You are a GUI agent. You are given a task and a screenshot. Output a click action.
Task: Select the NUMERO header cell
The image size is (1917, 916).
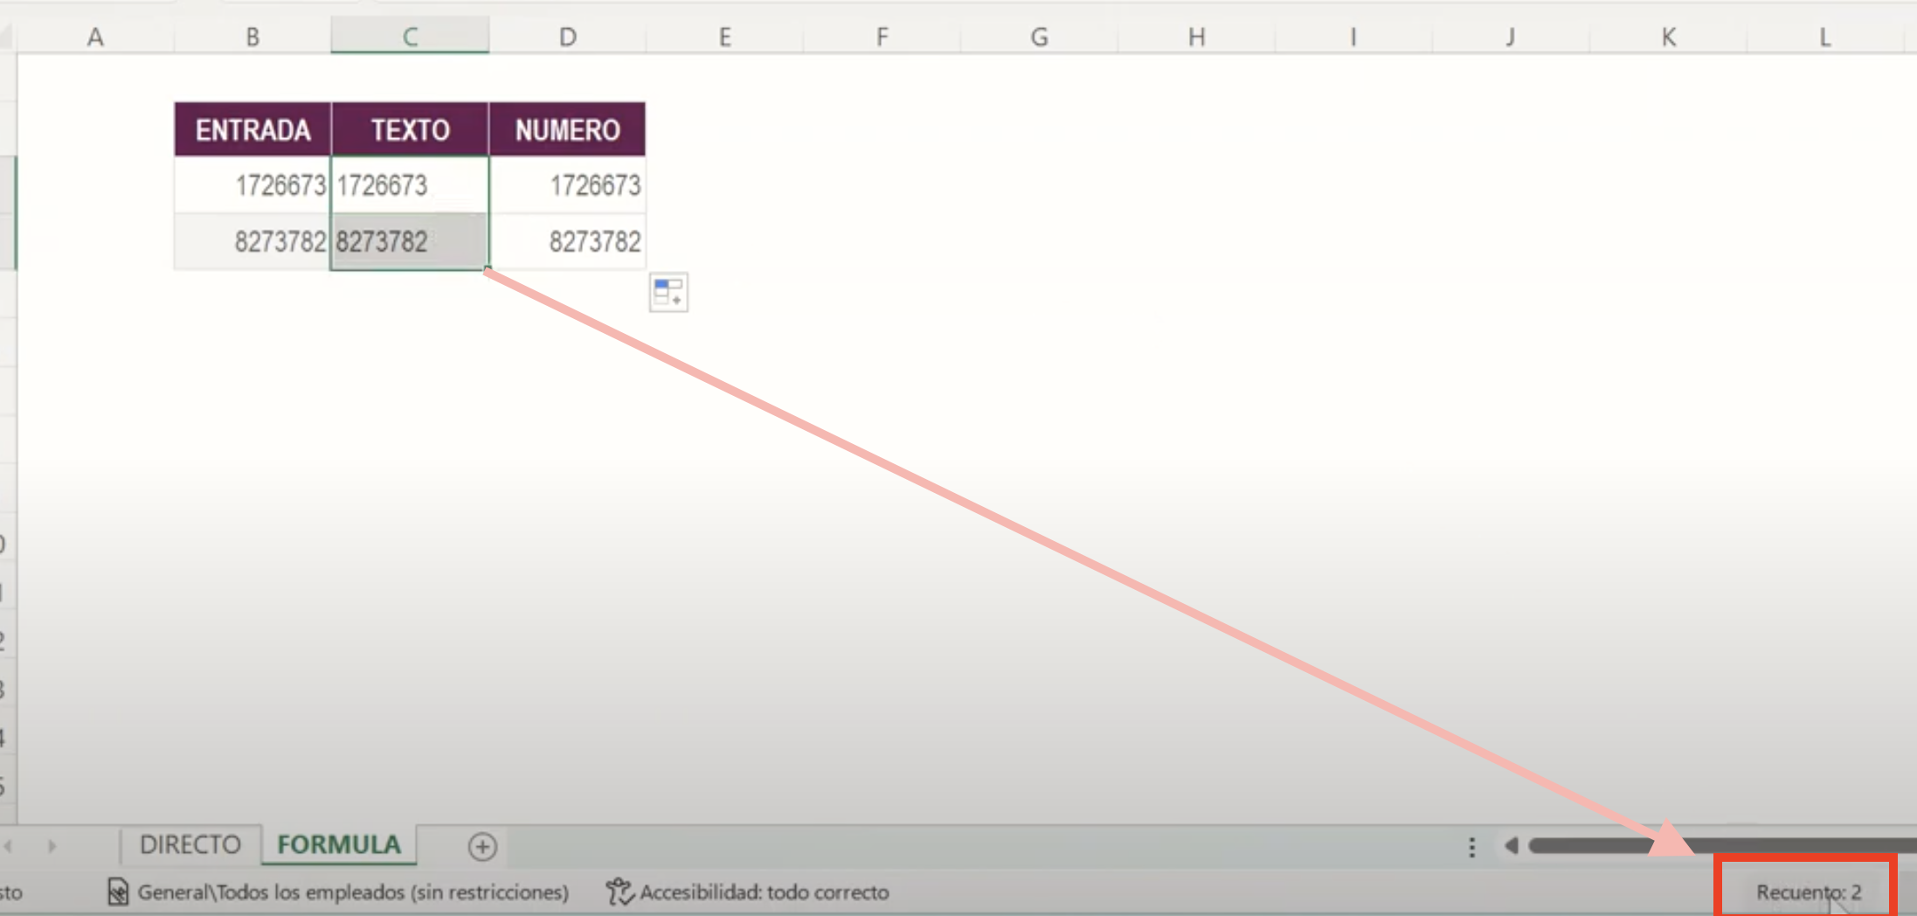click(568, 128)
